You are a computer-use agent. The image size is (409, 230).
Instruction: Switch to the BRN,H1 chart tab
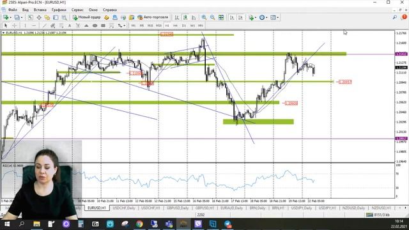(278, 208)
